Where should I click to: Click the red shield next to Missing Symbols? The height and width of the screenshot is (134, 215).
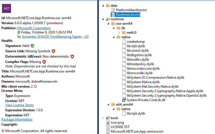pyautogui.click(x=53, y=51)
